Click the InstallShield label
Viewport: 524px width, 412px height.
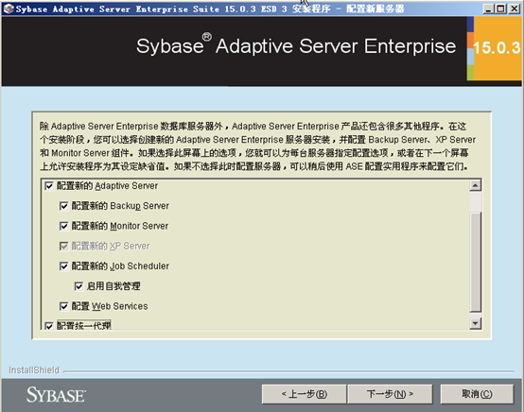[34, 370]
